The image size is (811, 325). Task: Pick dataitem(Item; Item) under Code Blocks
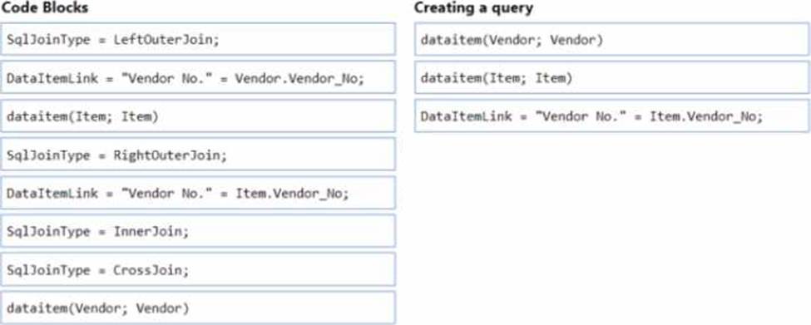[198, 116]
